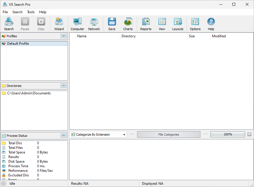
Task: Open the Categorize By Extension dropdown
Action: pyautogui.click(x=124, y=134)
